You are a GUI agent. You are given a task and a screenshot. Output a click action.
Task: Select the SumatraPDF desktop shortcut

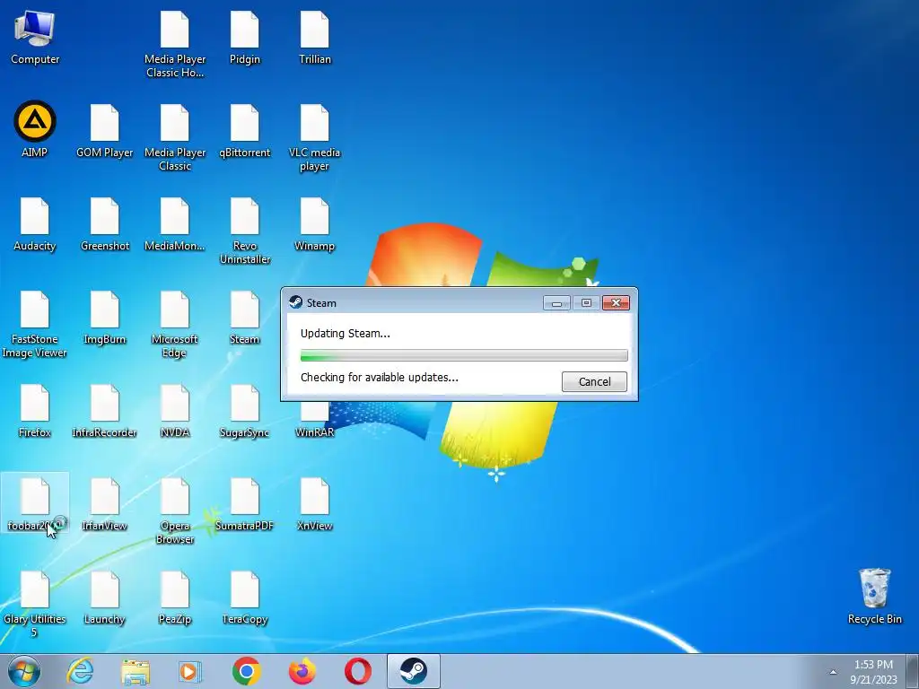pyautogui.click(x=244, y=504)
